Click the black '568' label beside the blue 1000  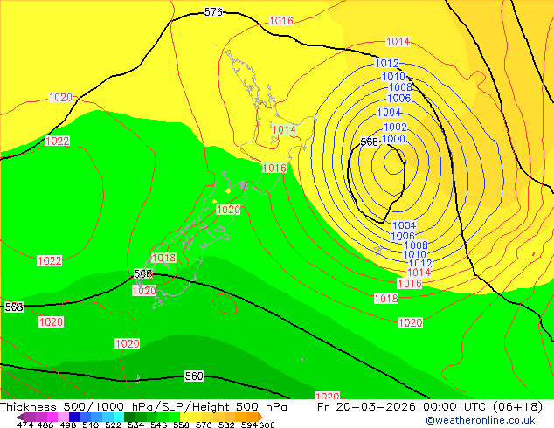coord(370,142)
